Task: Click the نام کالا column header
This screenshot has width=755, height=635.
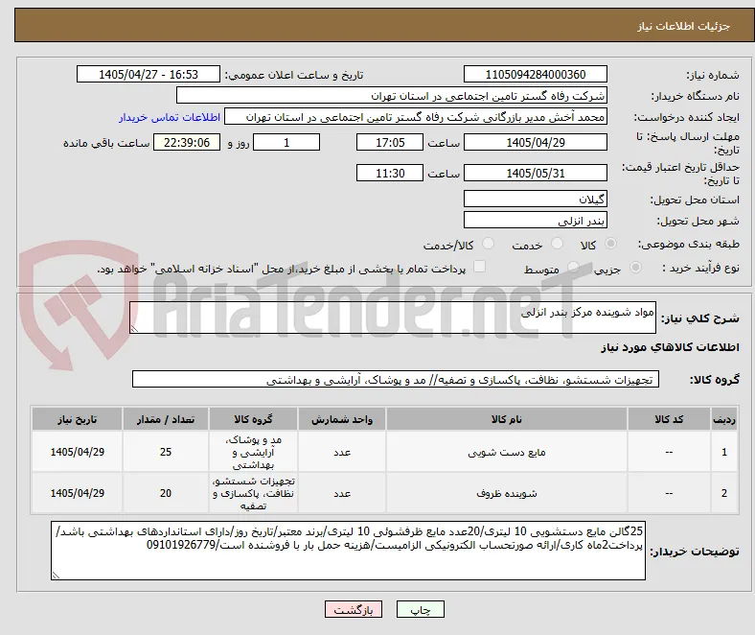Action: [507, 419]
